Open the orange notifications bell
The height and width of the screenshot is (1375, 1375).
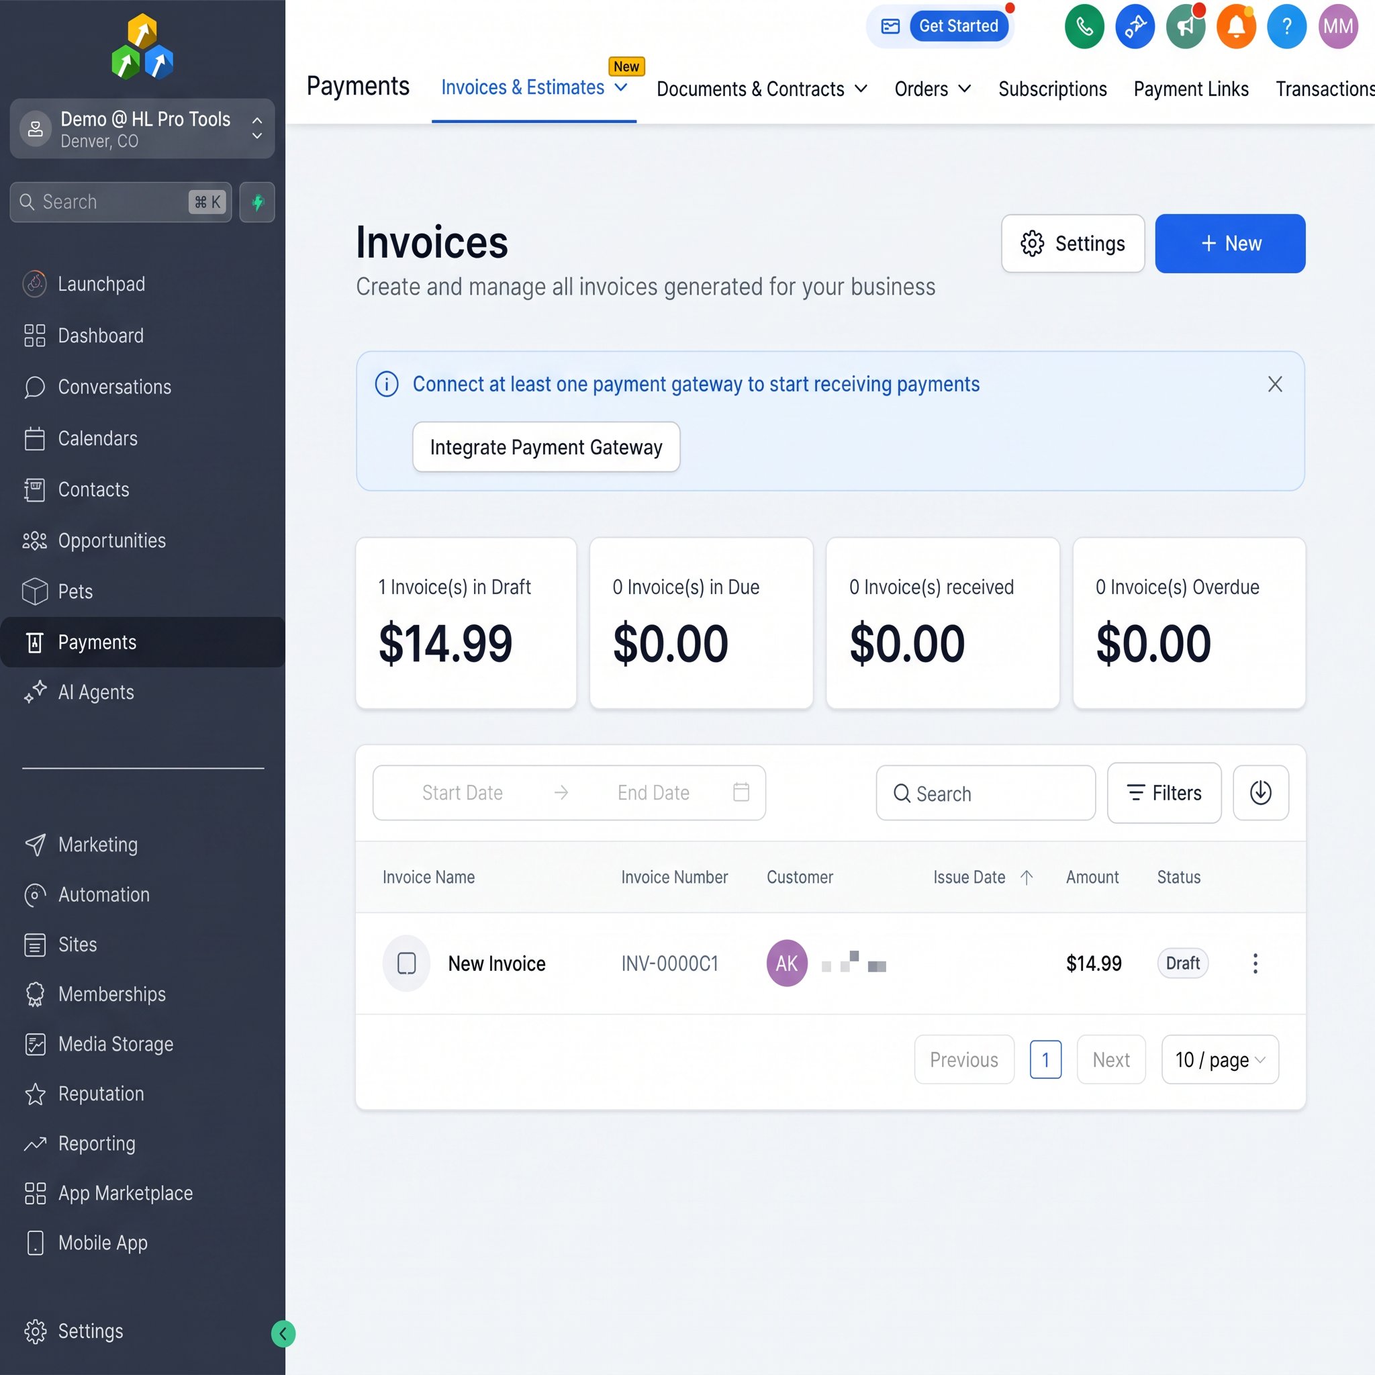(1236, 26)
